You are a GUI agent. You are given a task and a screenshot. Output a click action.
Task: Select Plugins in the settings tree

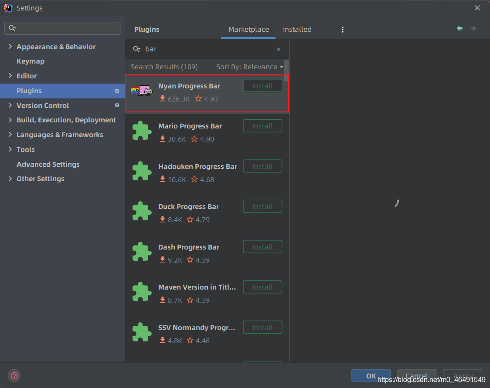[62, 91]
